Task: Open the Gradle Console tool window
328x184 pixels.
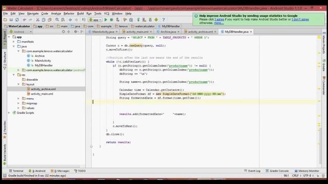Action: [277, 171]
